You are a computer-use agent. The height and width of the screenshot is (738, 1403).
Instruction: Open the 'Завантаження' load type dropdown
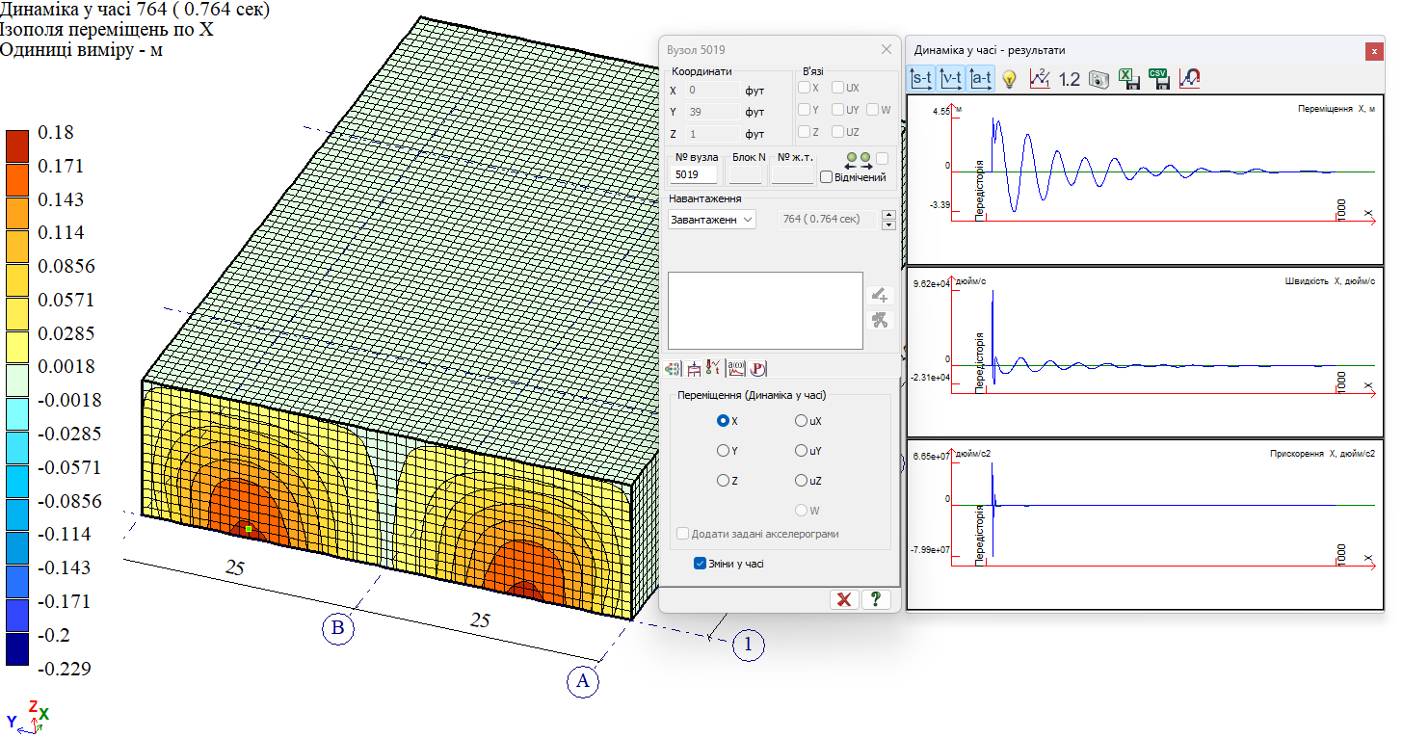(x=712, y=220)
